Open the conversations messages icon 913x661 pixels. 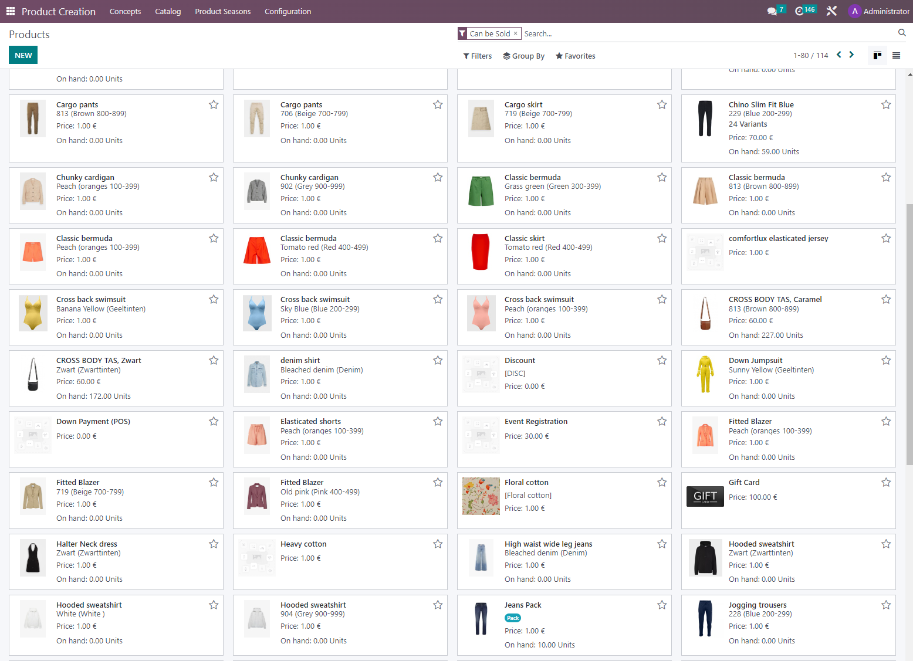coord(772,11)
